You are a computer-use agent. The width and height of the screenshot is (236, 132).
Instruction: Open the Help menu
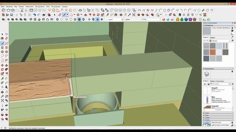pyautogui.click(x=65, y=7)
